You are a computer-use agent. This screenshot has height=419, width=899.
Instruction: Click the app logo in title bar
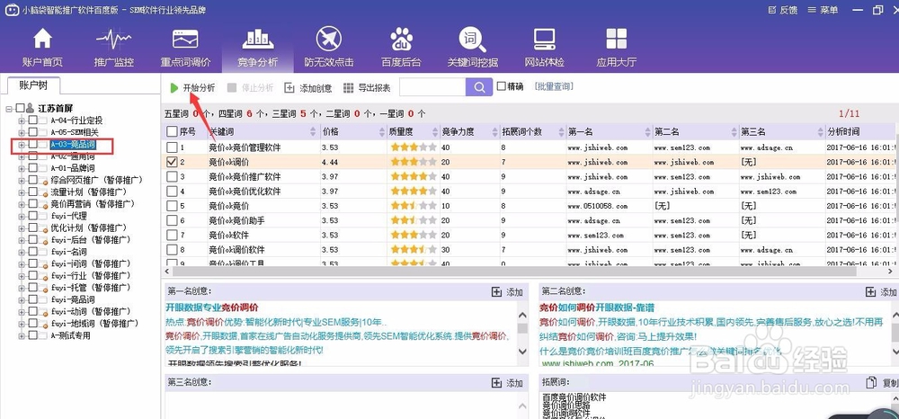(11, 10)
